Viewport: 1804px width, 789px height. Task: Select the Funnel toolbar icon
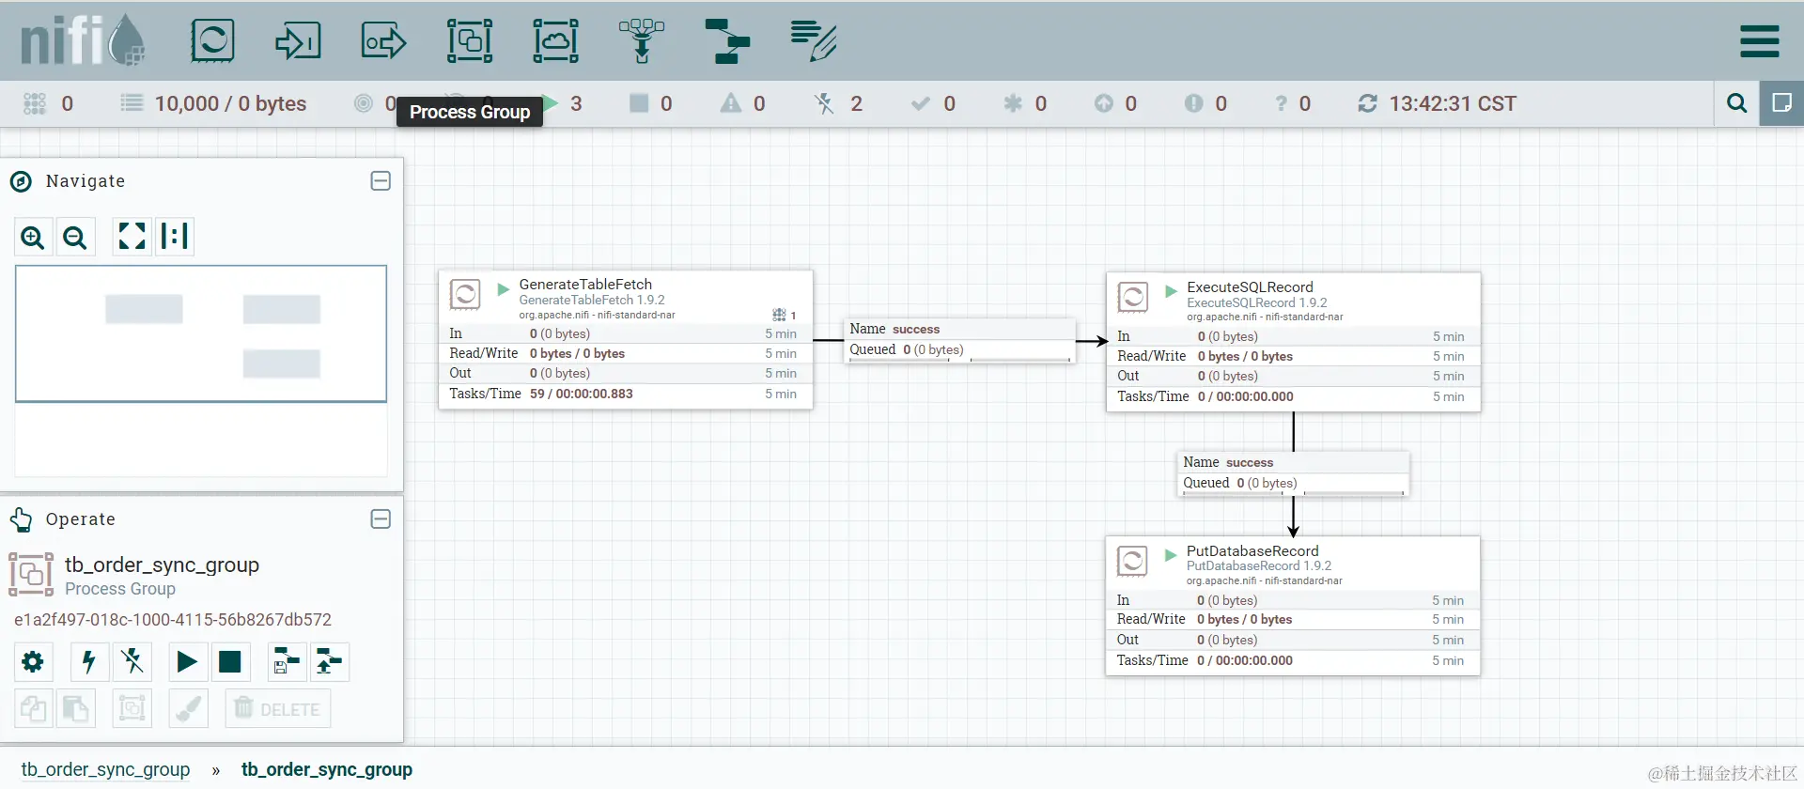point(642,41)
